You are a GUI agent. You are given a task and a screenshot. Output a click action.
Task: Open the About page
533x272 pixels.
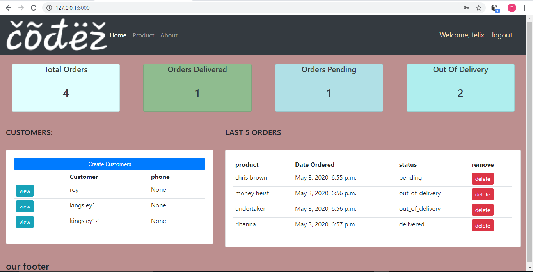(169, 35)
